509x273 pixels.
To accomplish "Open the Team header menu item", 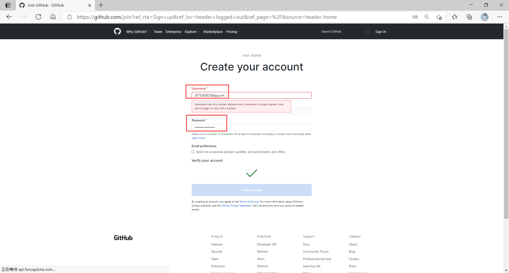I will point(158,32).
